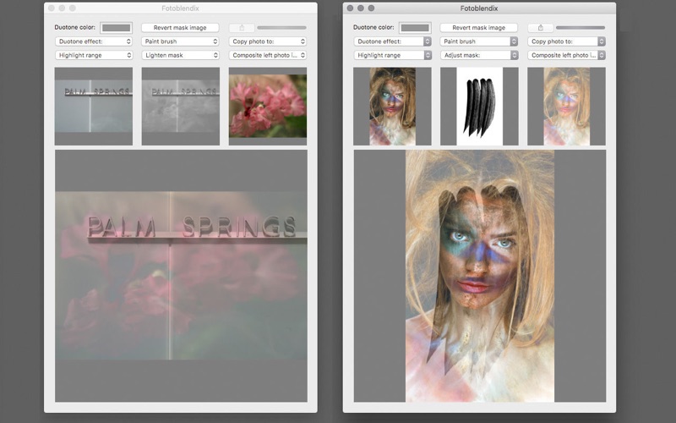The image size is (676, 423).
Task: Click the woman's face composite preview
Action: (480, 276)
